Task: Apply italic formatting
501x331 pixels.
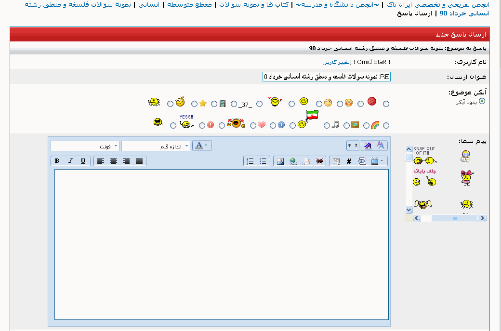Action: 70,161
